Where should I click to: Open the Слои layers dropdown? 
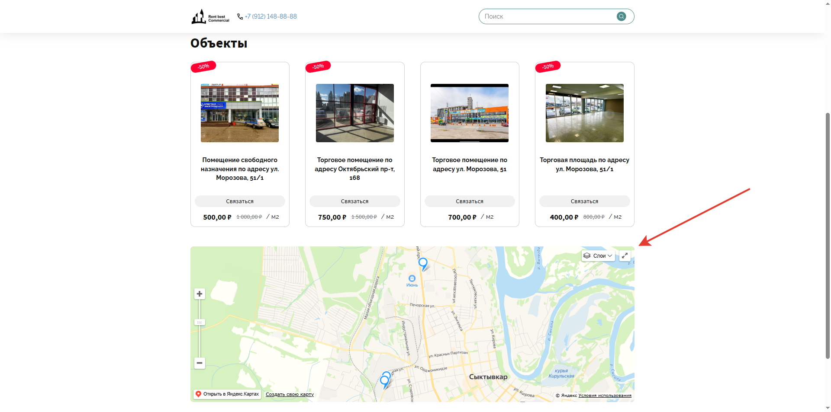(598, 256)
